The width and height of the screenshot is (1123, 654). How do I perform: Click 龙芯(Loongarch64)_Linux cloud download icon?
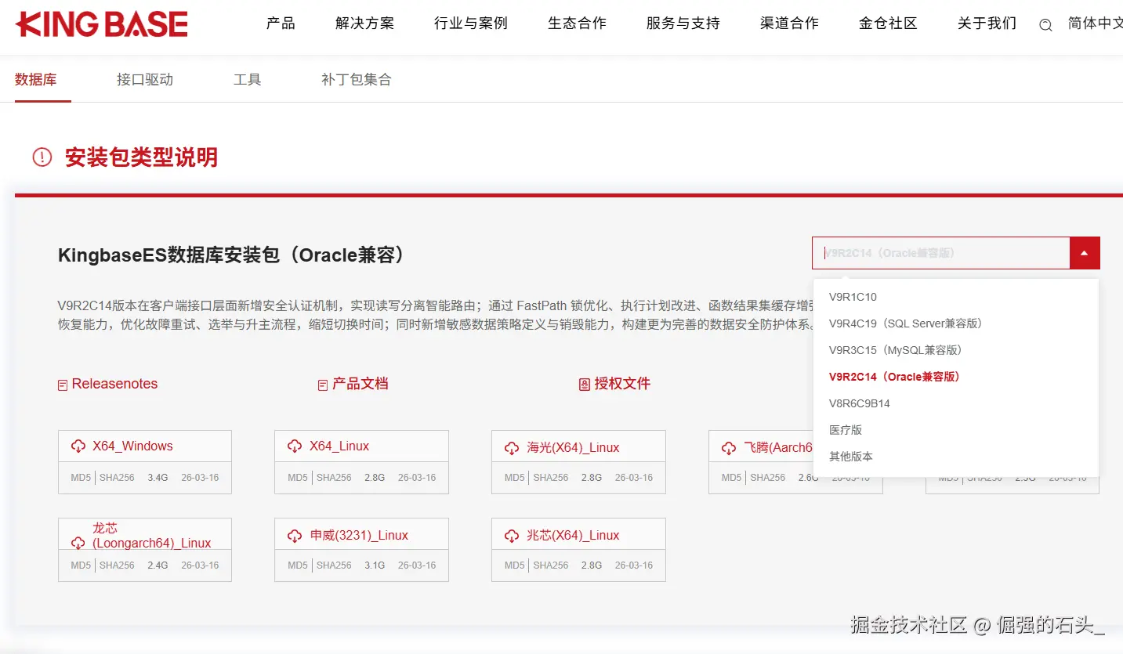pos(78,543)
